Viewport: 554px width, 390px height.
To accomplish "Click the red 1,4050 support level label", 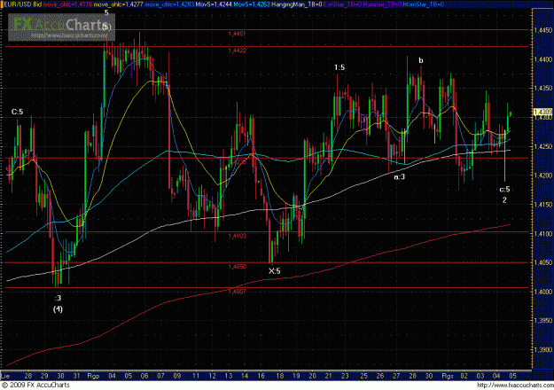I will click(x=237, y=267).
